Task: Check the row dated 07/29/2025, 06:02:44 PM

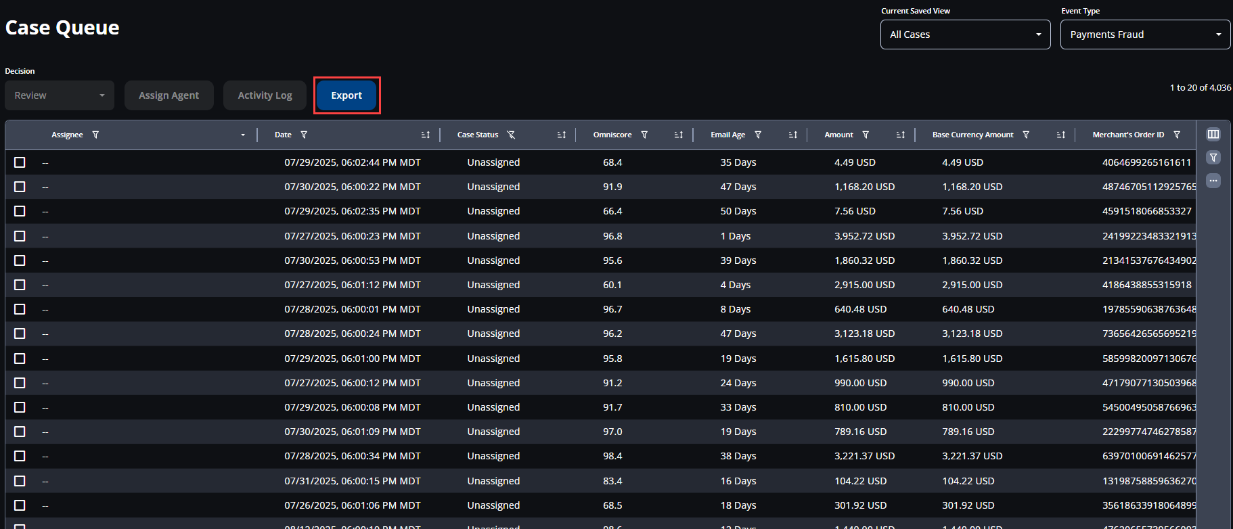Action: click(20, 162)
